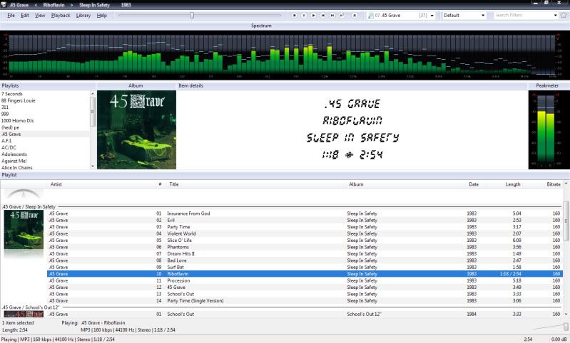
Task: Click into the Search Filters field
Action: click(x=523, y=15)
